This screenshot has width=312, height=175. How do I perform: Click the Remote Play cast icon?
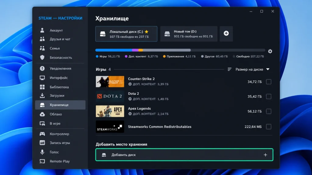click(42, 161)
